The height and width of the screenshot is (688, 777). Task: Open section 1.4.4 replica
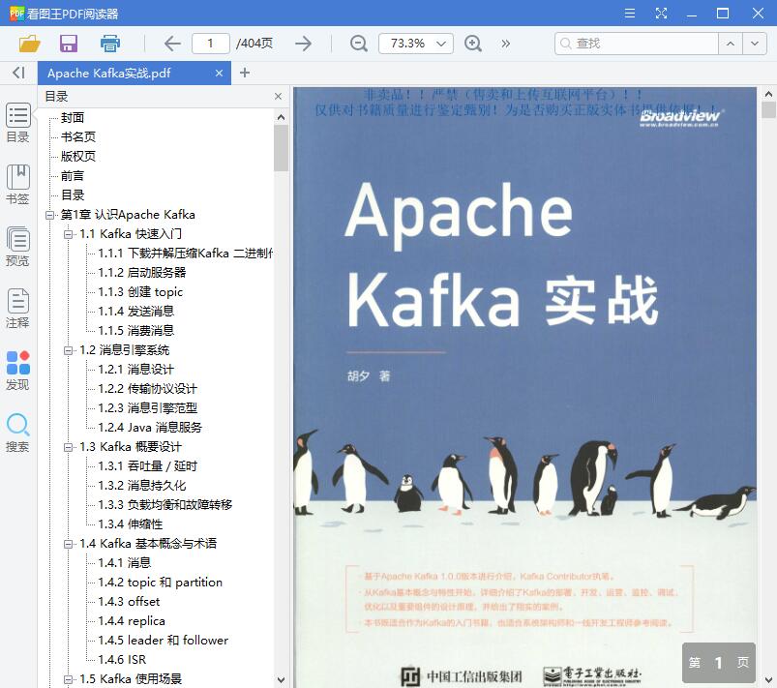click(x=132, y=620)
